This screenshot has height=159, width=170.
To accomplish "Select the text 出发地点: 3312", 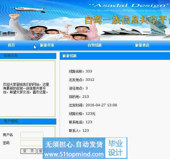I will point(81,80).
